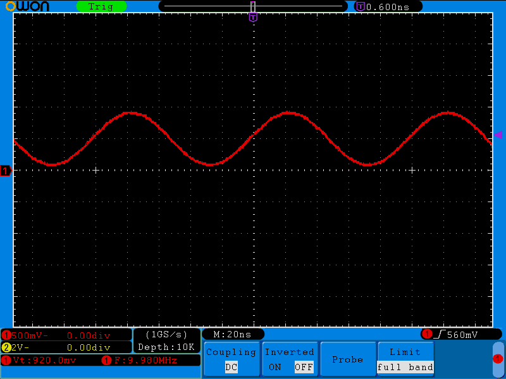Select channel 2 yellow 2V indicator

[x=19, y=347]
